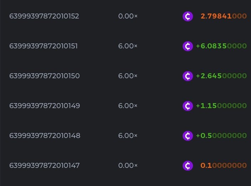The image size is (251, 186).
Task: Click the coin icon next to +1.15000000
Action: tap(188, 106)
